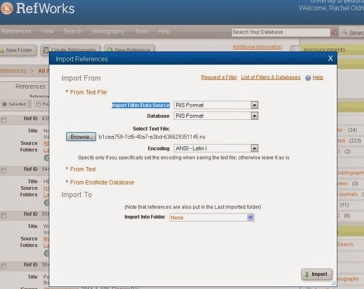Tick the checkbox for Ref ID 55 row
The image size is (364, 289).
3,215
